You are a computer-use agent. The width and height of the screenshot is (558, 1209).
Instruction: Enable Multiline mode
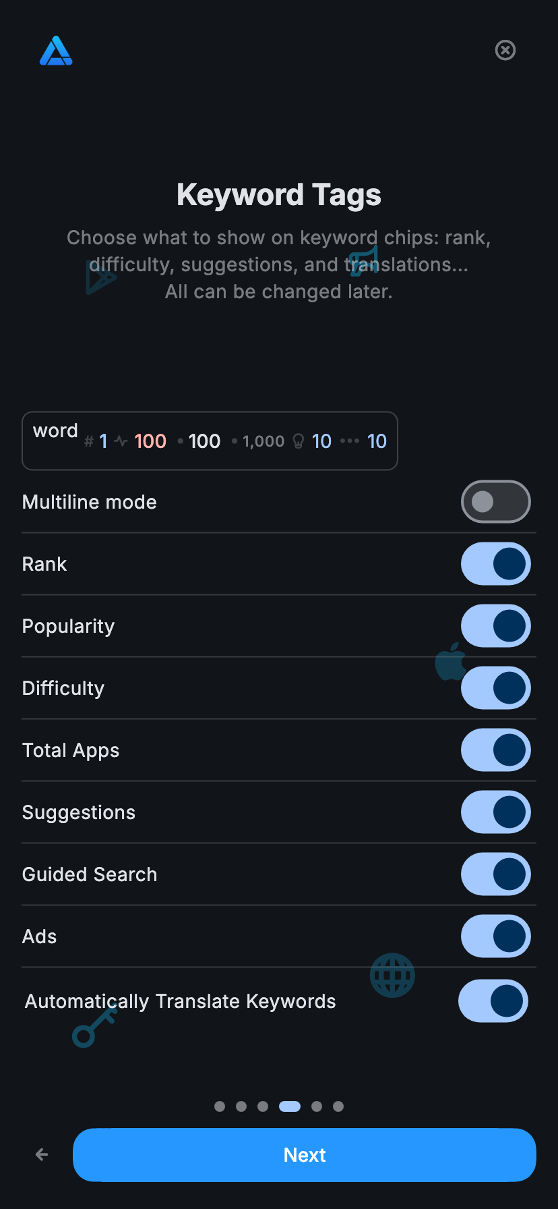coord(495,502)
